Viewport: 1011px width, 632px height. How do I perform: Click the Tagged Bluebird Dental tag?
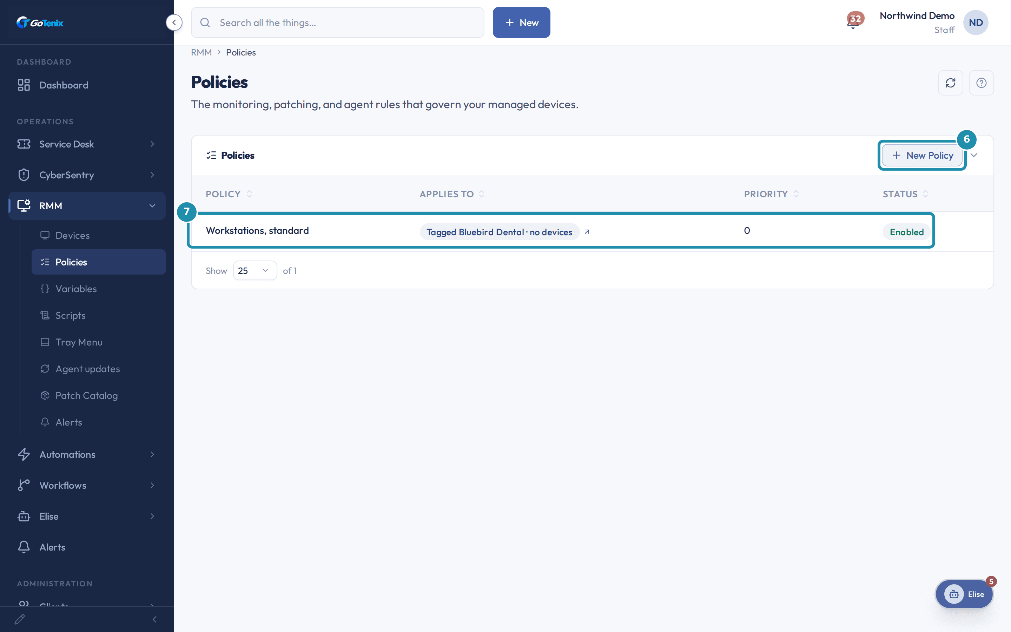[x=499, y=232]
